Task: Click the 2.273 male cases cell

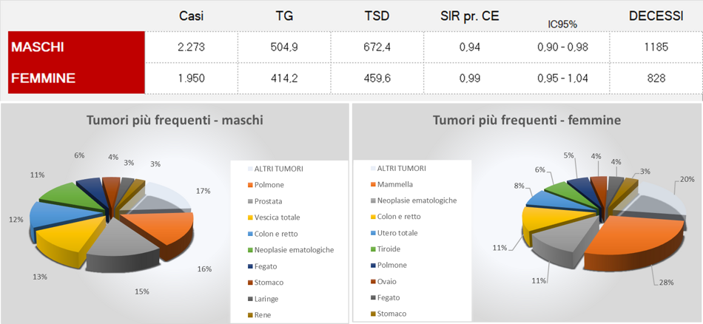Action: [192, 47]
